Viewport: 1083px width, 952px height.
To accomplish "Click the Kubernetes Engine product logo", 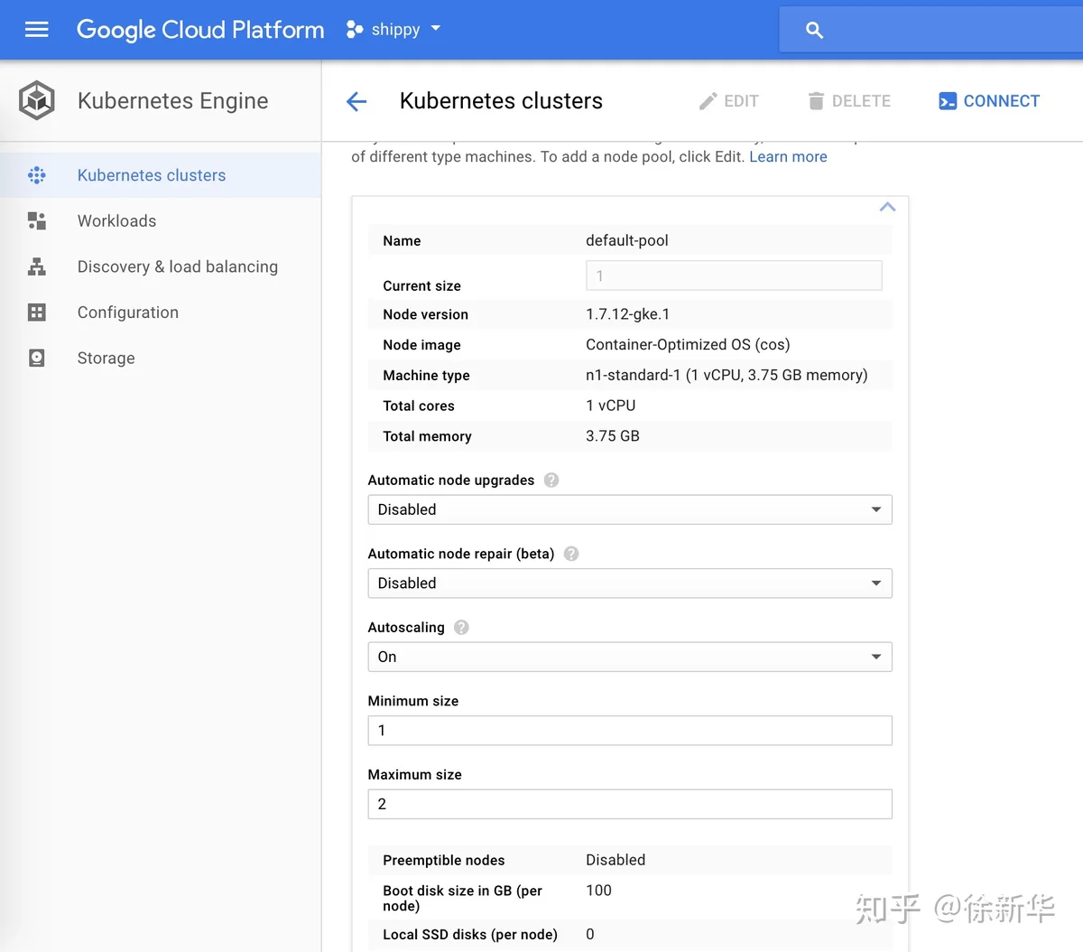I will 37,100.
